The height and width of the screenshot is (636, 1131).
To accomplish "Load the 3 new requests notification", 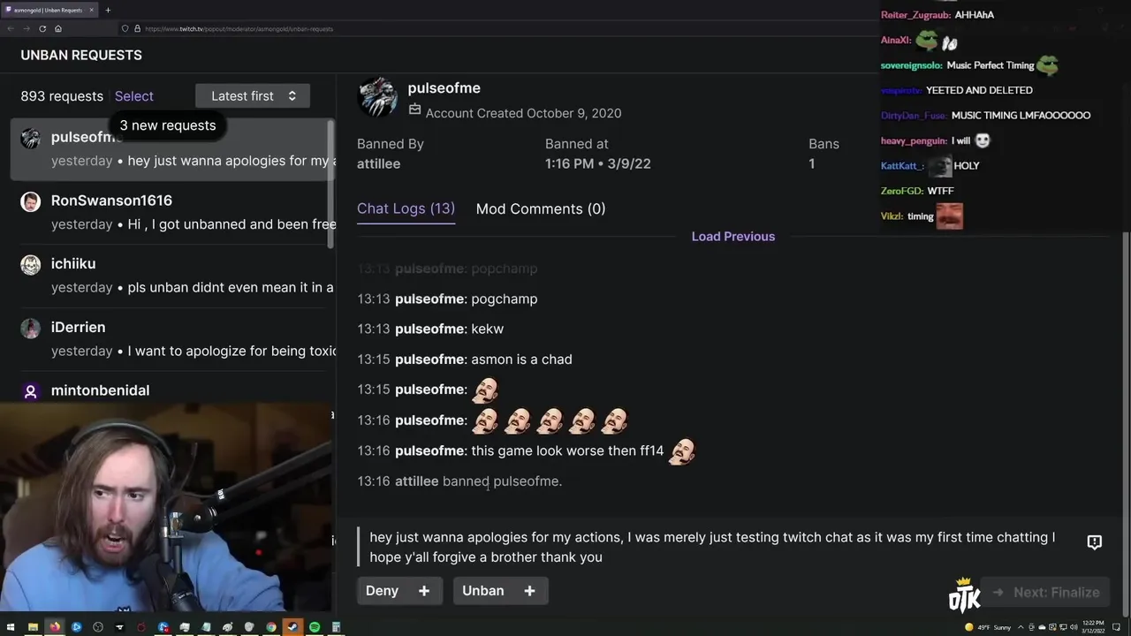I will 168,125.
